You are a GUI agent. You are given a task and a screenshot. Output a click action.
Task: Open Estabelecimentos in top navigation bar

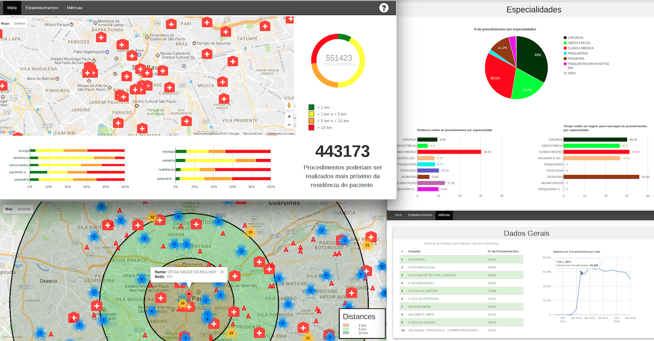pyautogui.click(x=42, y=8)
